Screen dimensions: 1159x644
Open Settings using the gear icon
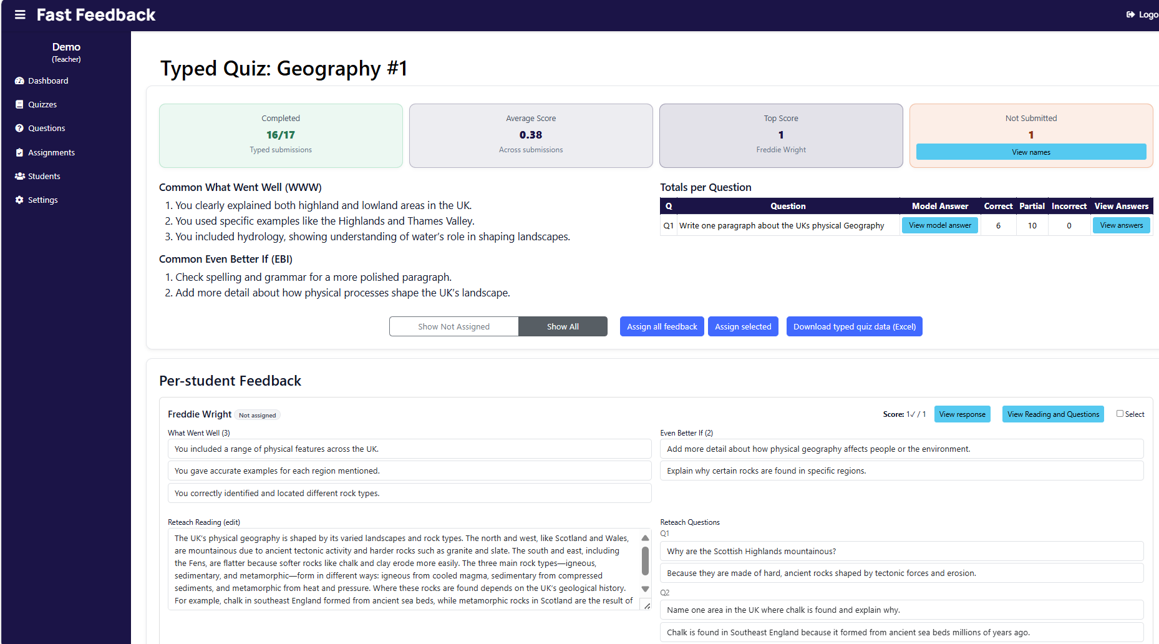(x=19, y=200)
